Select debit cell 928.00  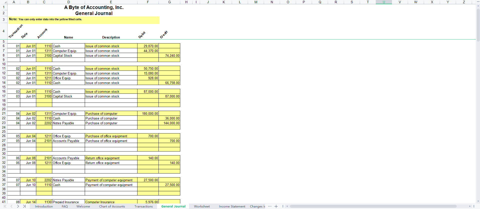point(148,78)
